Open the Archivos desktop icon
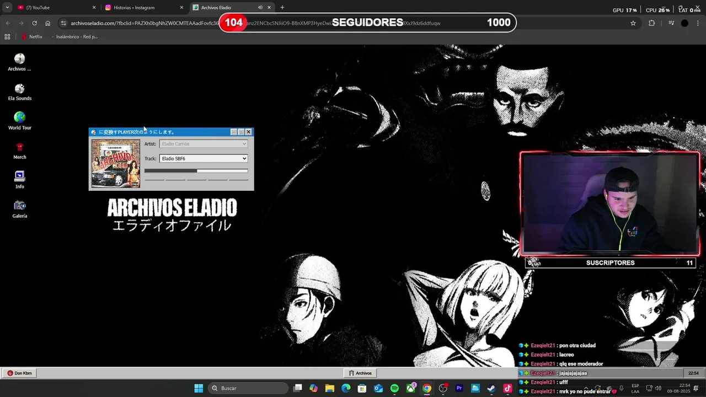706x397 pixels. point(19,62)
